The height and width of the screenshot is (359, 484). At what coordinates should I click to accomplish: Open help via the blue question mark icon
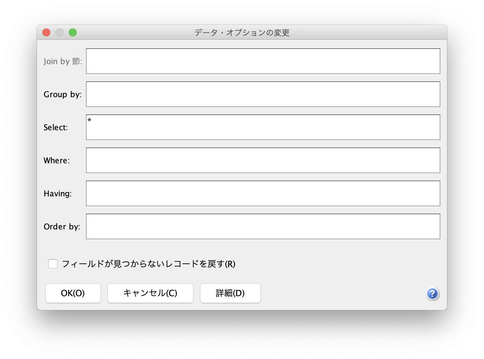coord(432,294)
